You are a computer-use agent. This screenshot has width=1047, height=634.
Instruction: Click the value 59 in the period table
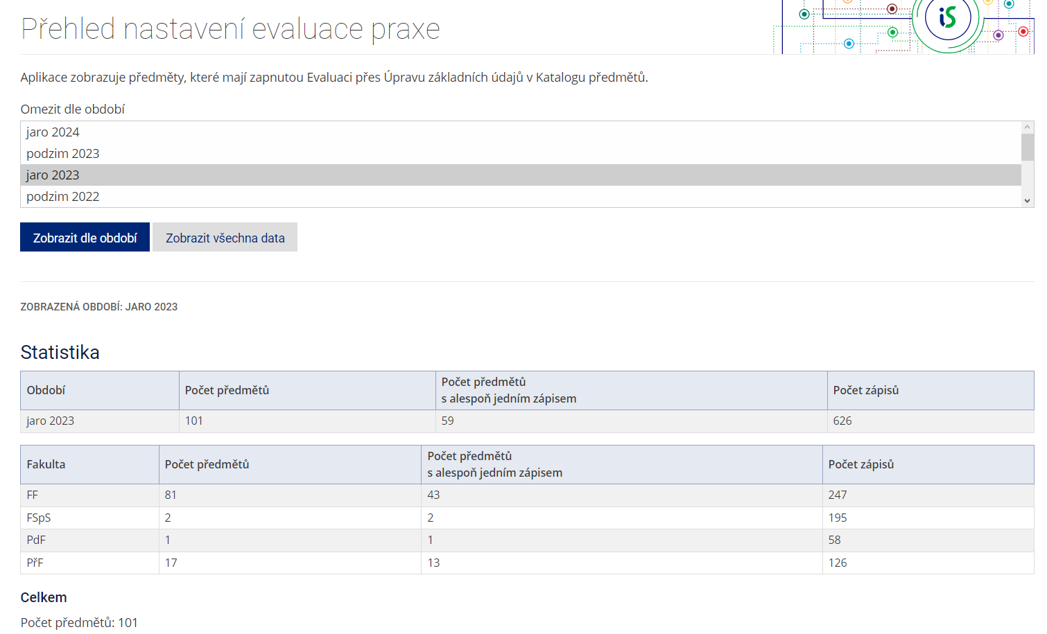[x=447, y=421]
